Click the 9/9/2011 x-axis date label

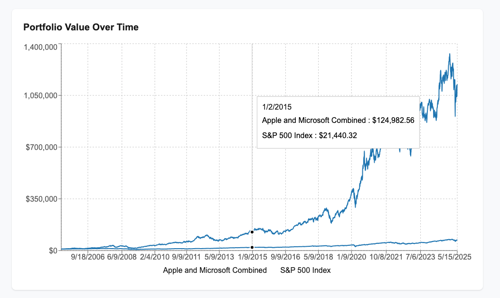187,257
